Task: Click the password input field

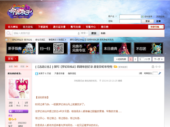Action: pos(130,21)
